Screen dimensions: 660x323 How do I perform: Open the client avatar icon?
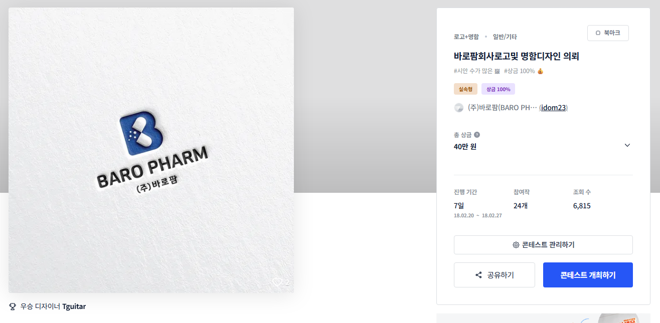pos(458,108)
